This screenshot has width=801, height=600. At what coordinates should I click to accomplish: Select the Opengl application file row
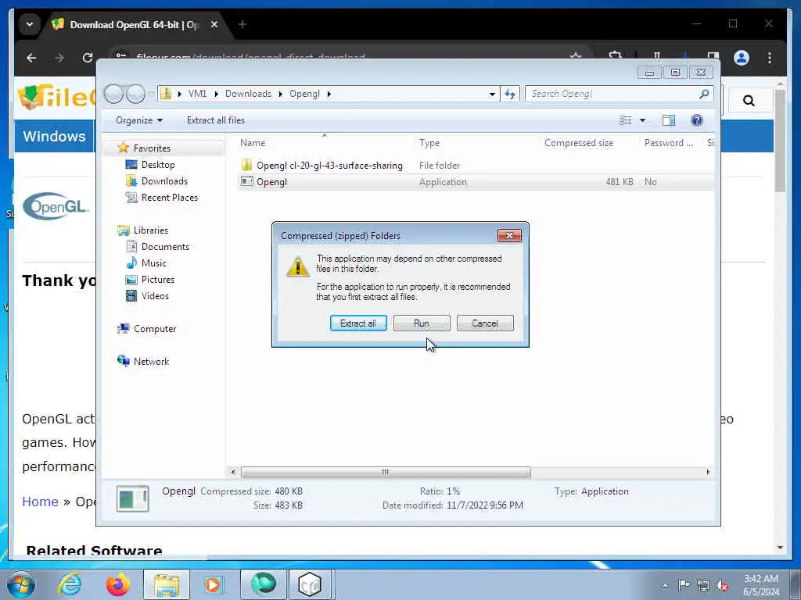pos(476,182)
